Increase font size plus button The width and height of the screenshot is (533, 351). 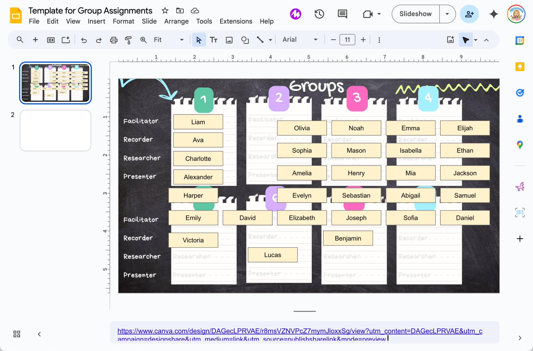click(363, 40)
